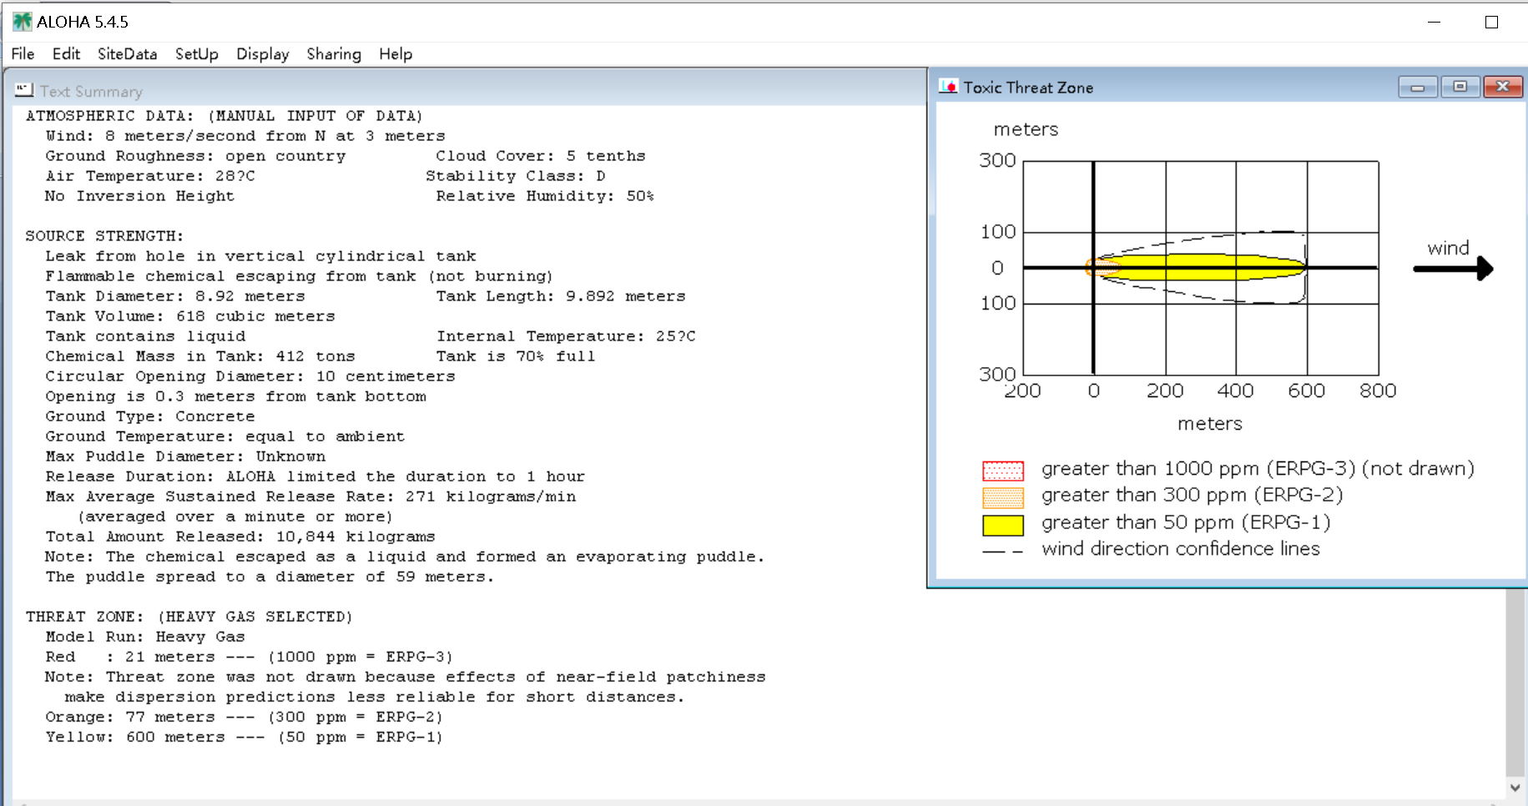Image resolution: width=1528 pixels, height=806 pixels.
Task: Click the Yellow: 600 meters line
Action: (244, 737)
